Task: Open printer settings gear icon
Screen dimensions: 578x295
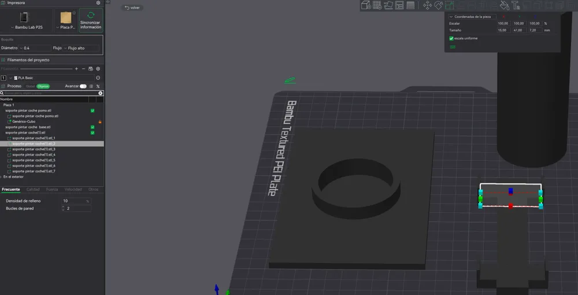Action: click(x=98, y=3)
